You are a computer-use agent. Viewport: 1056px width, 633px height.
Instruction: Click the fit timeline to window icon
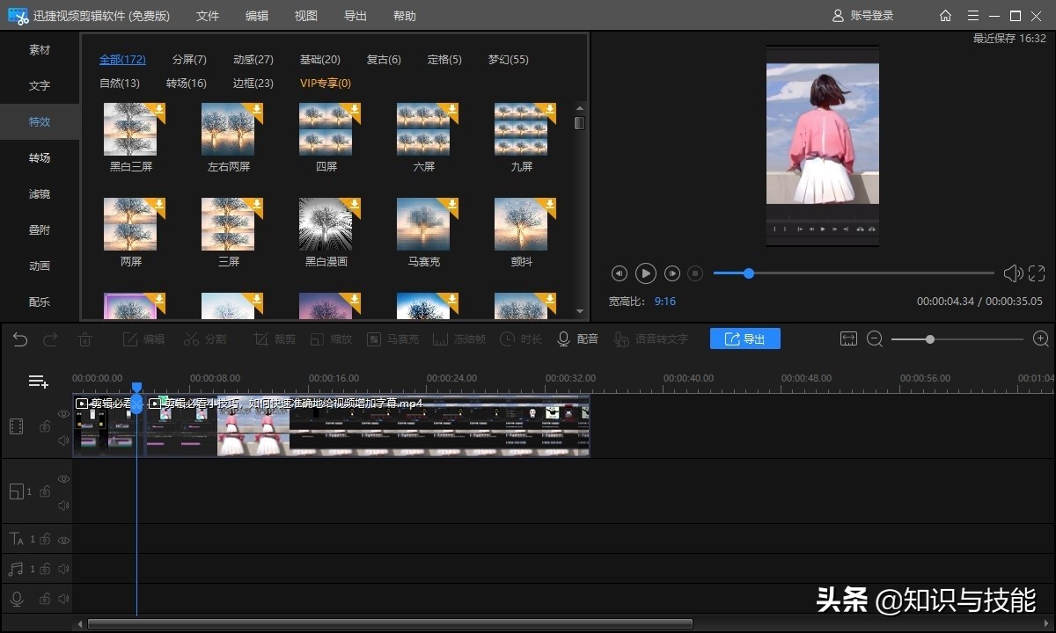(848, 339)
